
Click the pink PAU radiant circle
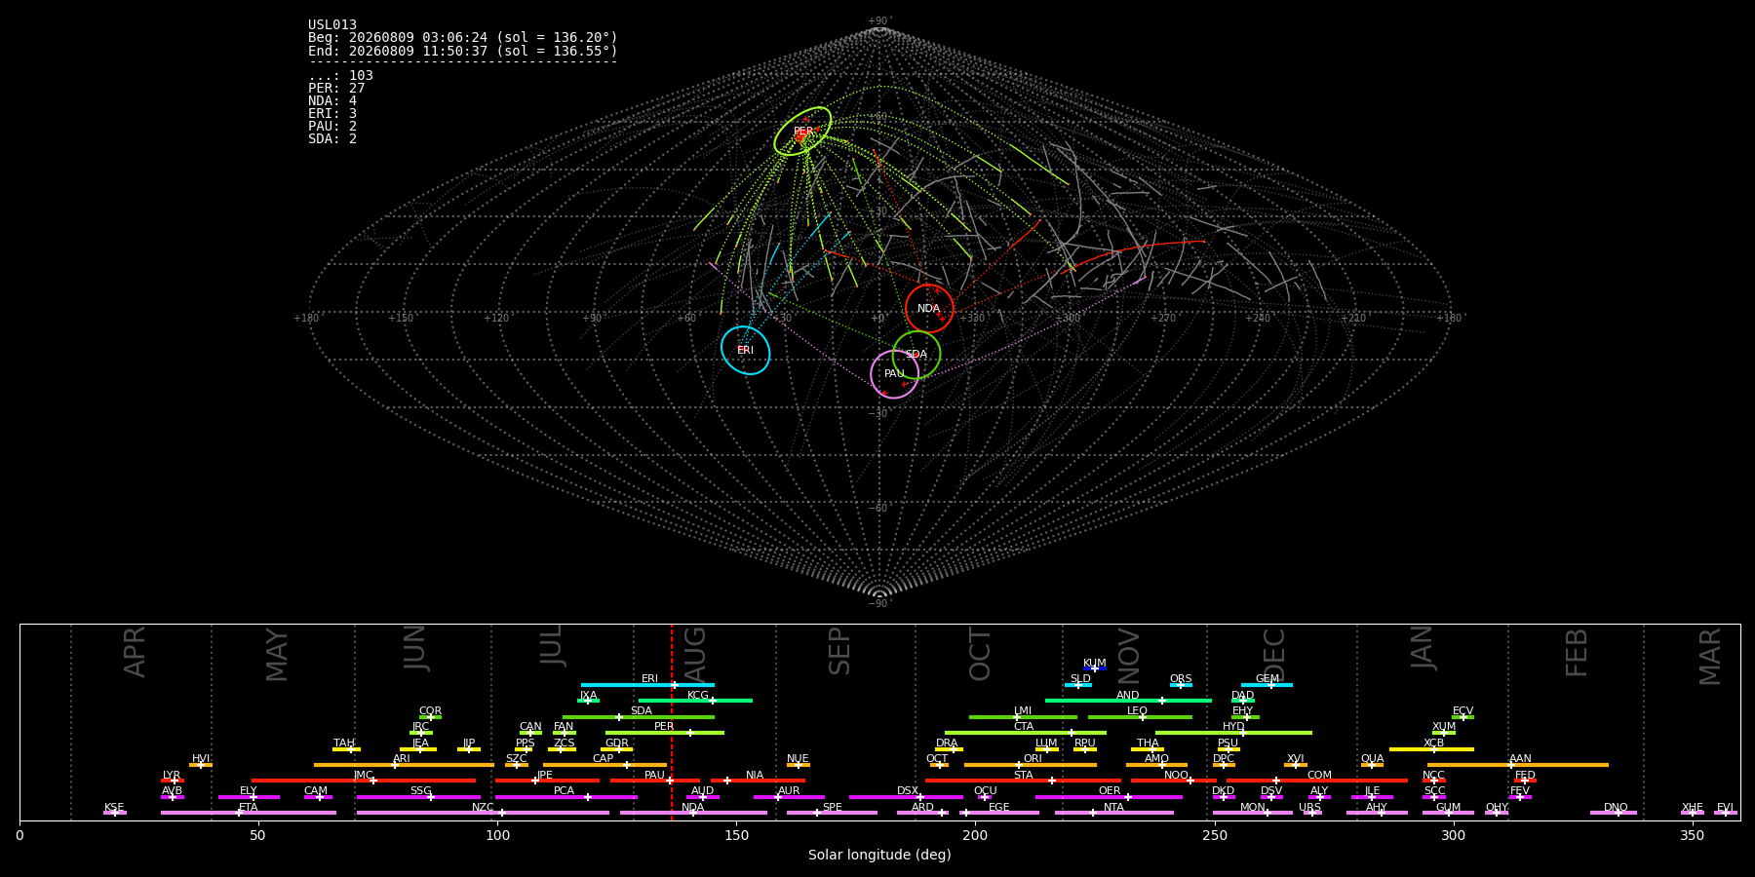coord(894,374)
